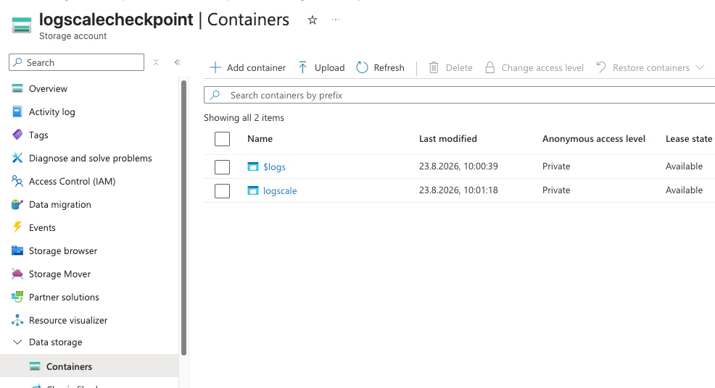715x388 pixels.
Task: Click the Partner solutions icon
Action: (17, 297)
